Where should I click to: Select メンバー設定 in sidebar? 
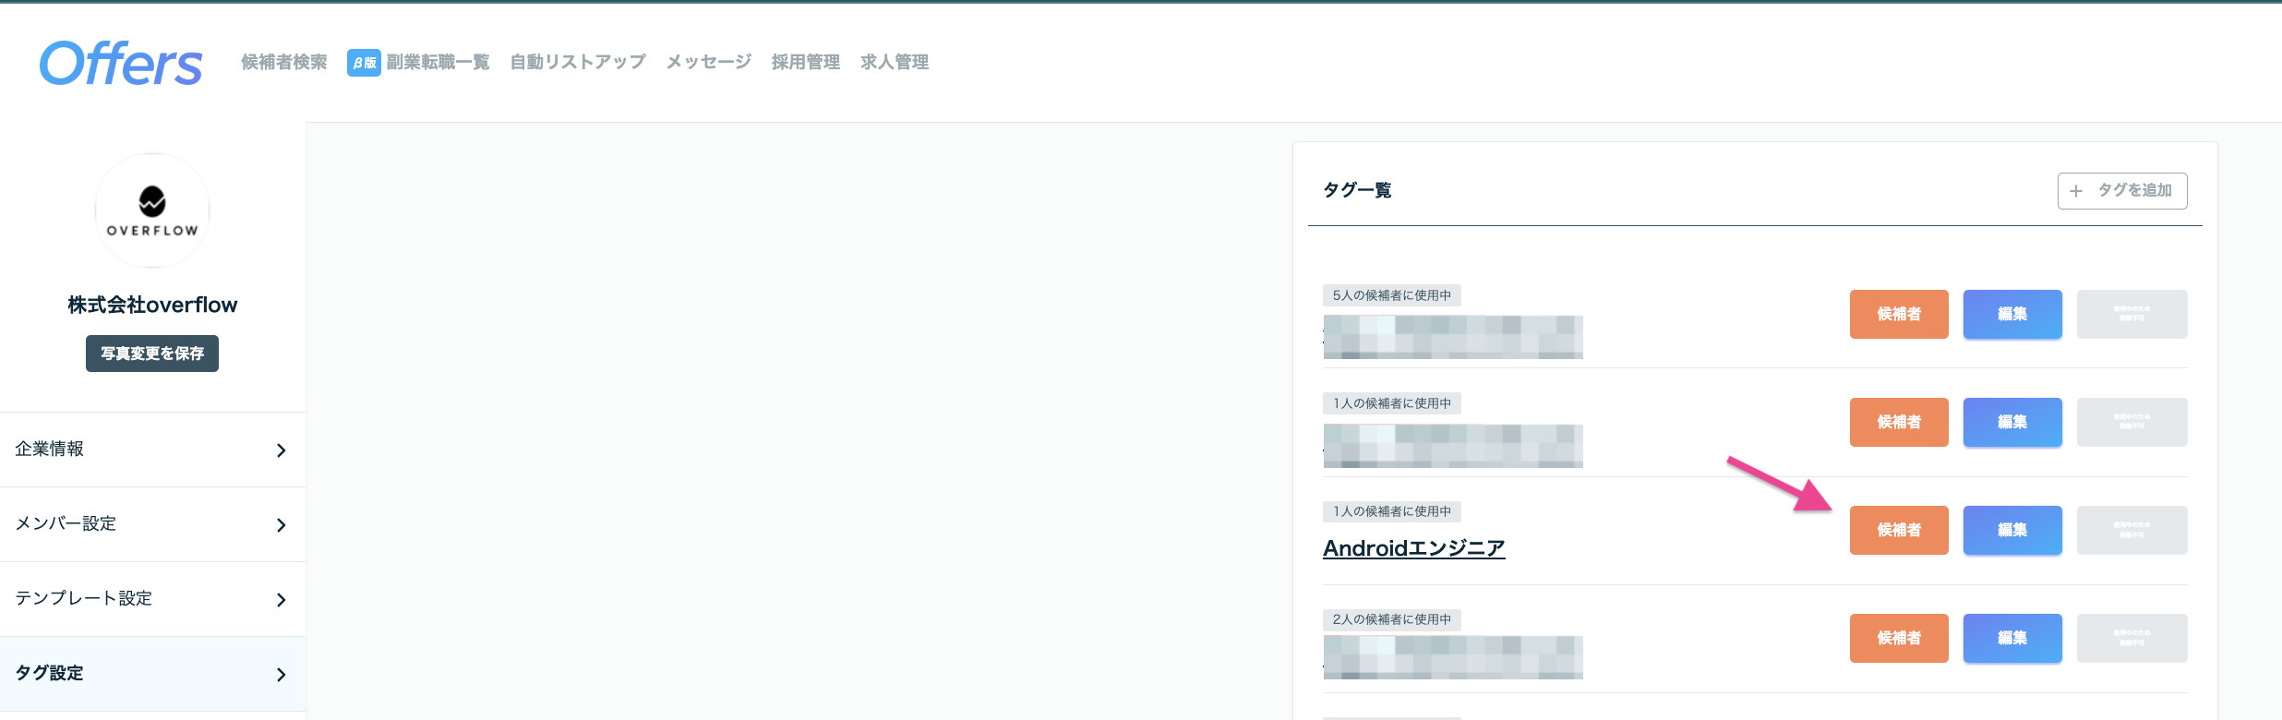[x=152, y=524]
